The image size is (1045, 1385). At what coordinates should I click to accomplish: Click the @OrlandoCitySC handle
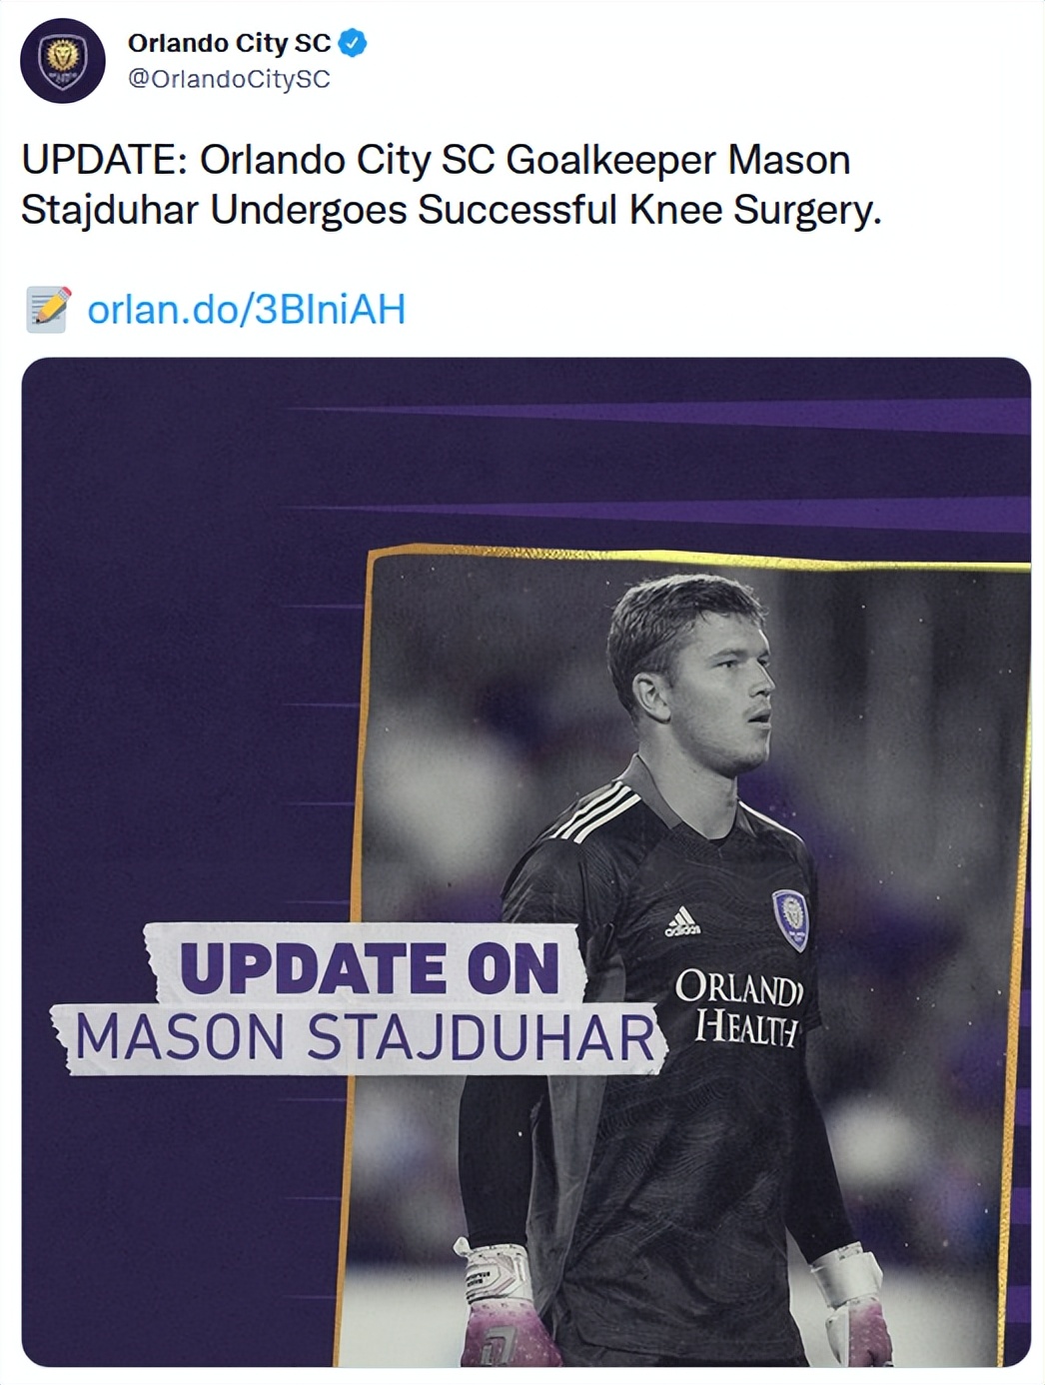229,79
